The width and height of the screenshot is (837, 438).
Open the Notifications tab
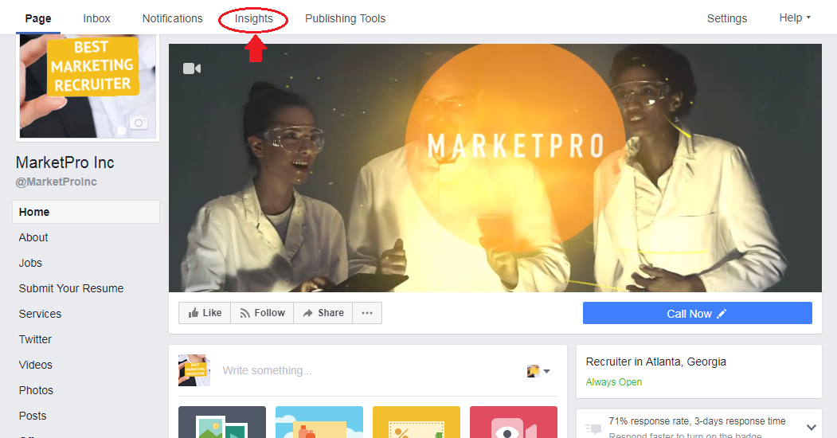pos(173,18)
